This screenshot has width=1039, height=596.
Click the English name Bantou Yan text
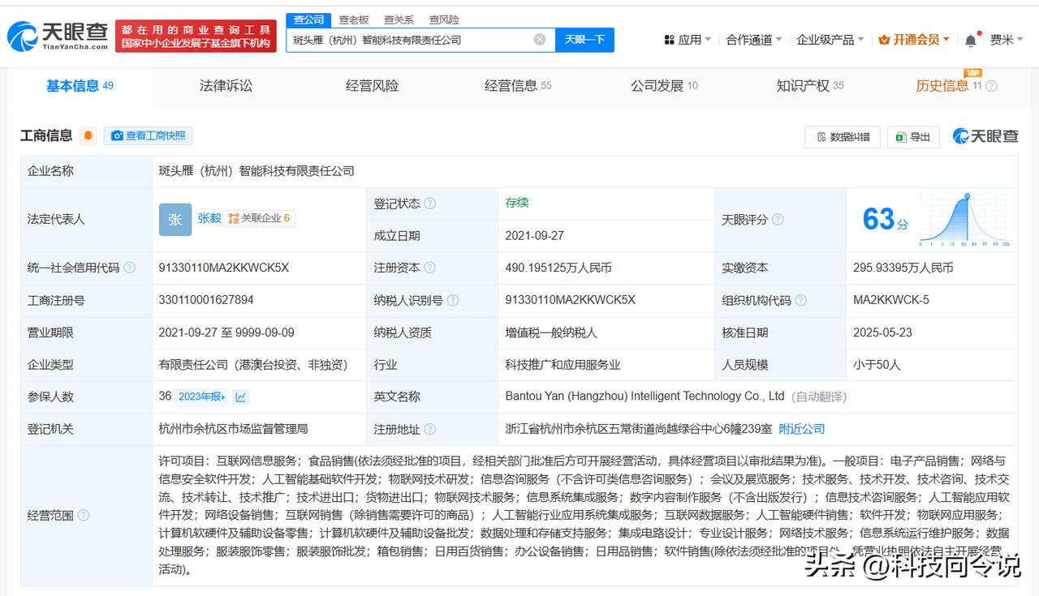click(x=645, y=397)
